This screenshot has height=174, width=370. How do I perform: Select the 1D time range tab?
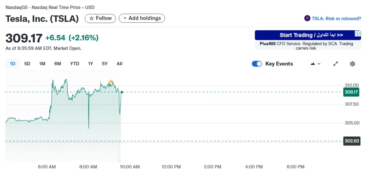coord(13,64)
